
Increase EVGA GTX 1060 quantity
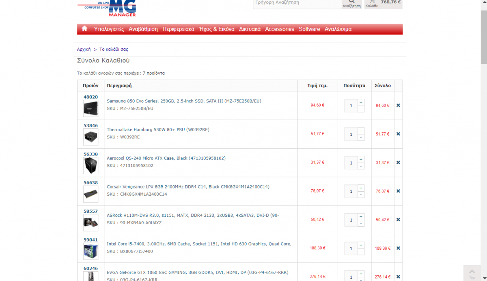pyautogui.click(x=361, y=274)
